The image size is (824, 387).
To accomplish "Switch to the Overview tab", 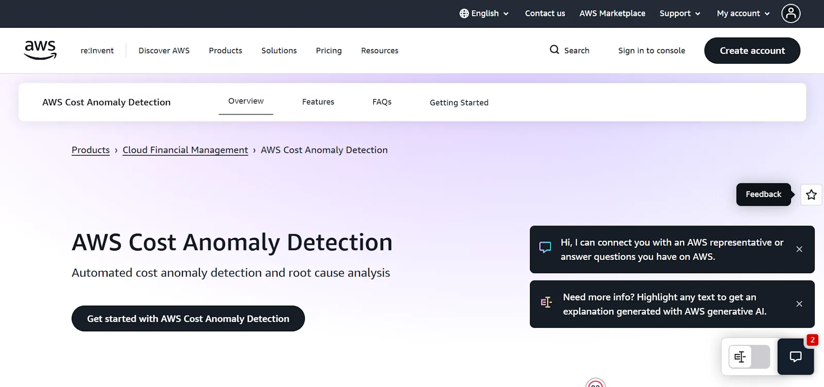I will pyautogui.click(x=246, y=101).
